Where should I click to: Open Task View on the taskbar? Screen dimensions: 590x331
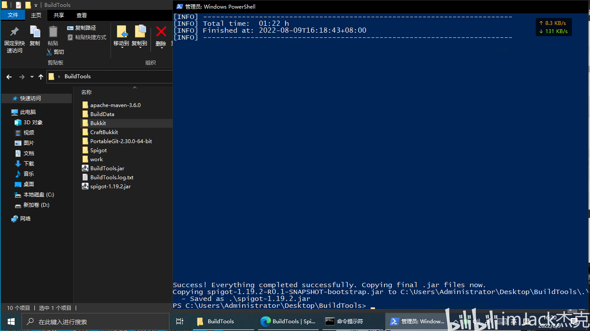point(180,322)
